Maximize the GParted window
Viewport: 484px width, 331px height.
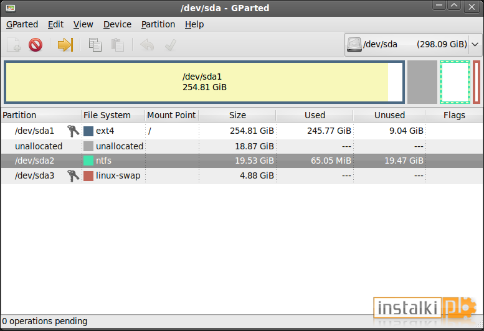tap(454, 6)
